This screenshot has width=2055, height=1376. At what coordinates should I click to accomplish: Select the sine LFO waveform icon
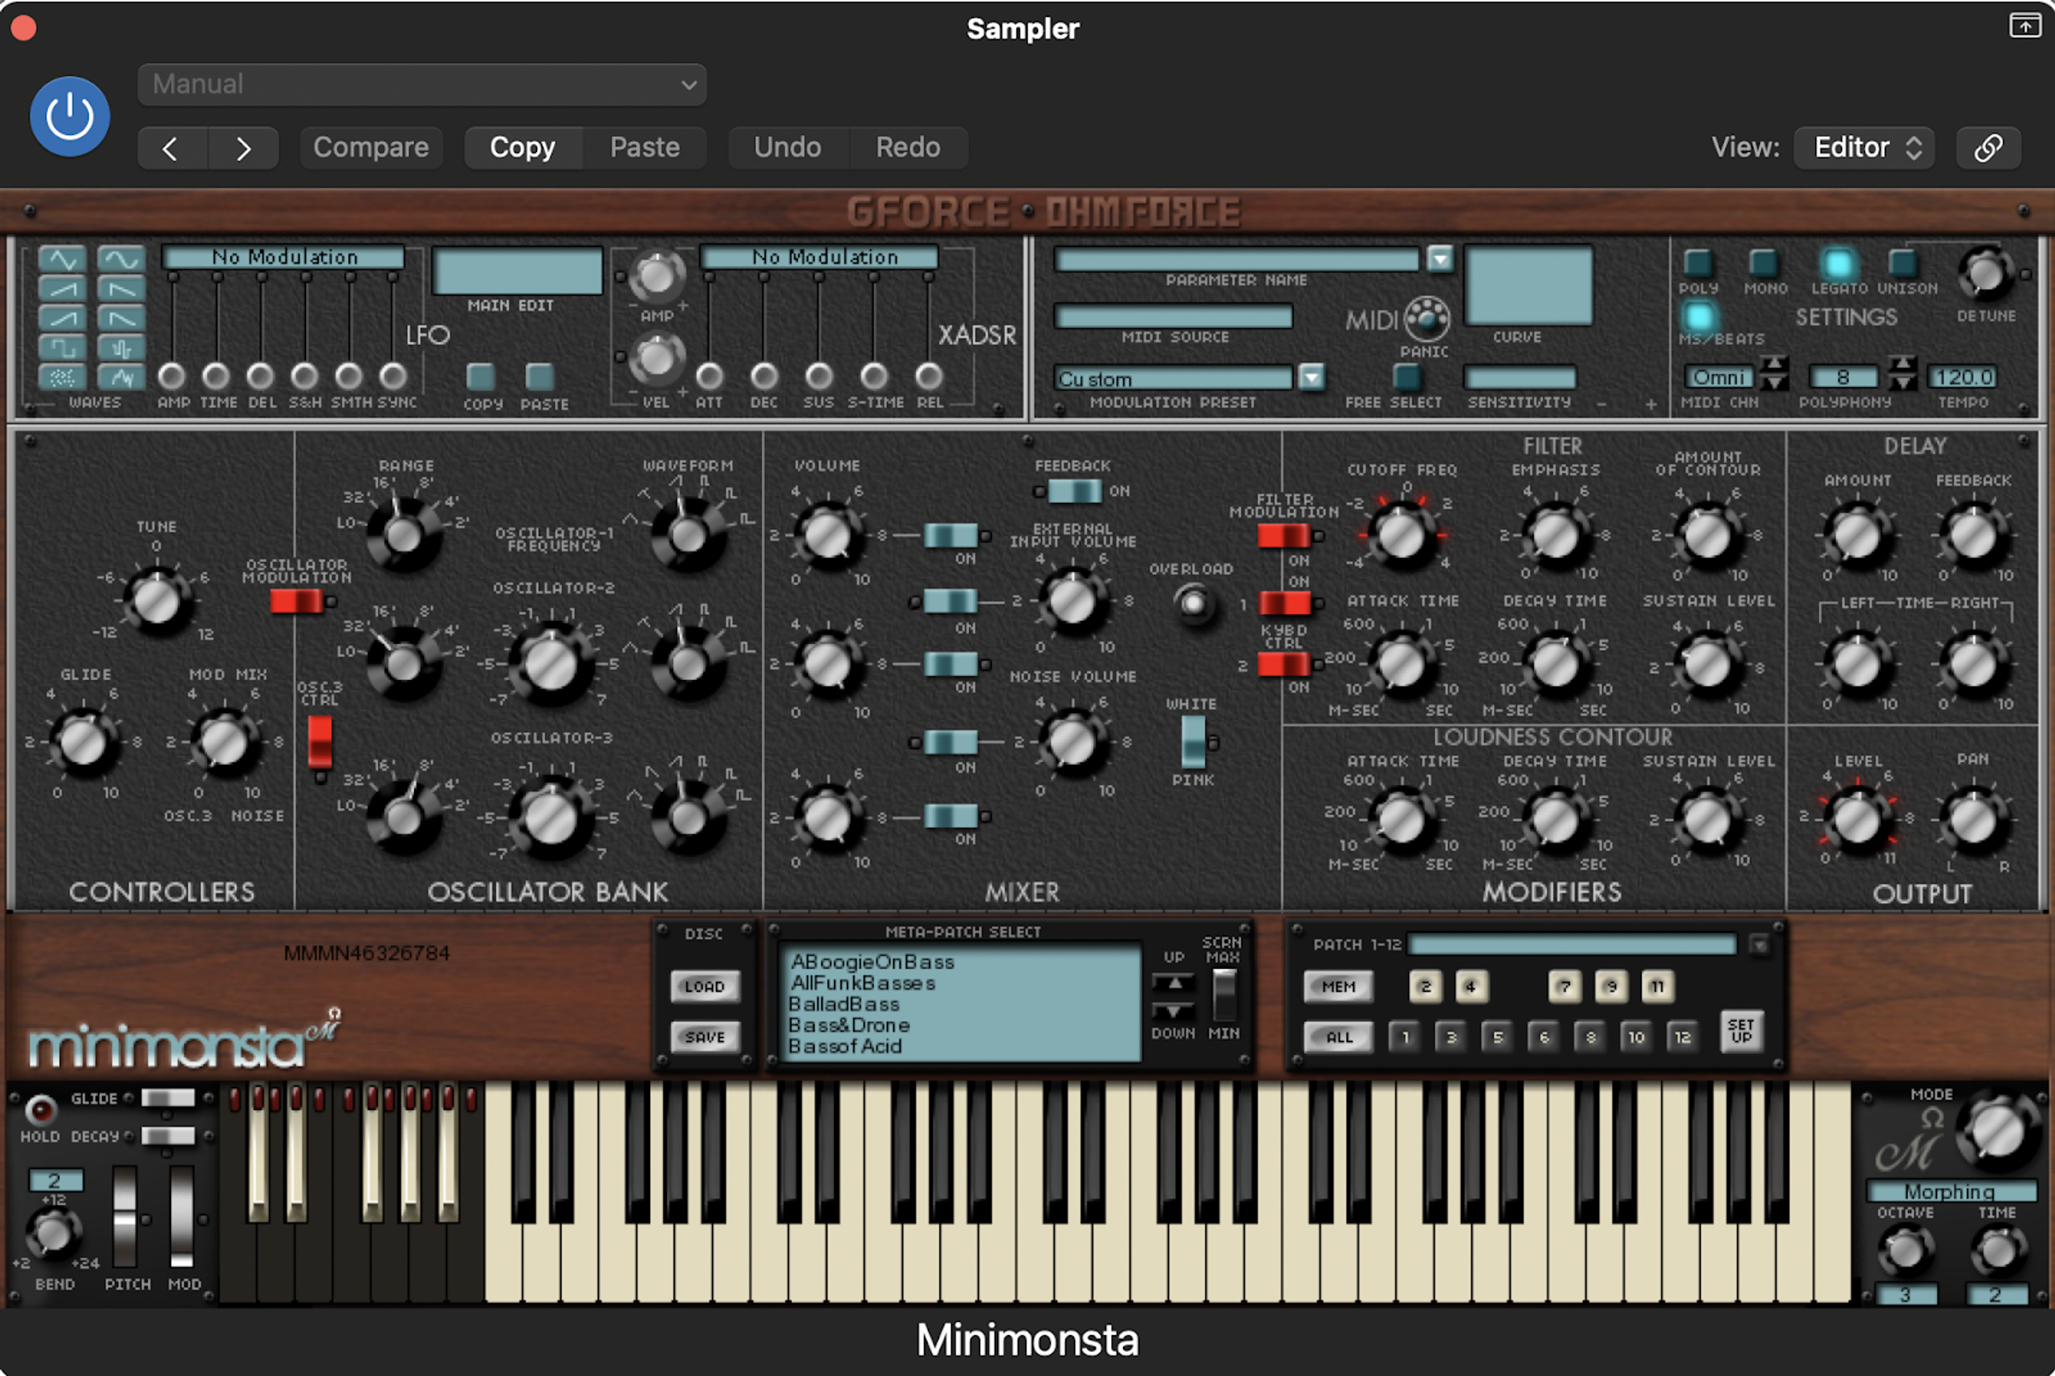click(x=122, y=260)
